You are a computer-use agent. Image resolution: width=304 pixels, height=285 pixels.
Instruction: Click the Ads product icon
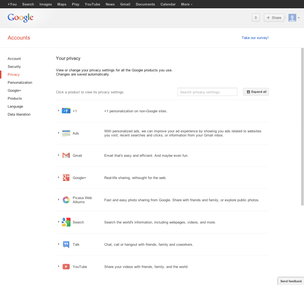[66, 133]
